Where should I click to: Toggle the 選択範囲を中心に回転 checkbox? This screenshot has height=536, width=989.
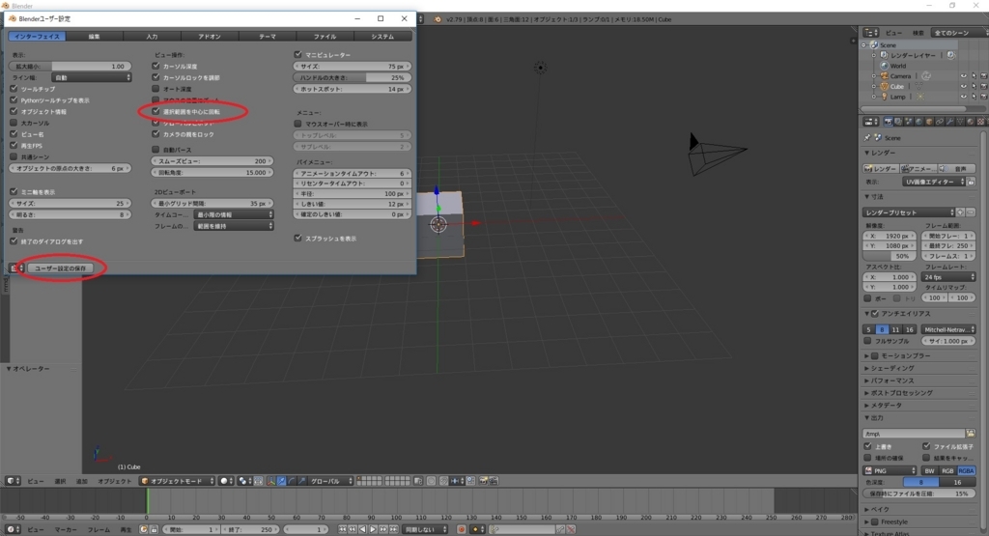point(155,111)
